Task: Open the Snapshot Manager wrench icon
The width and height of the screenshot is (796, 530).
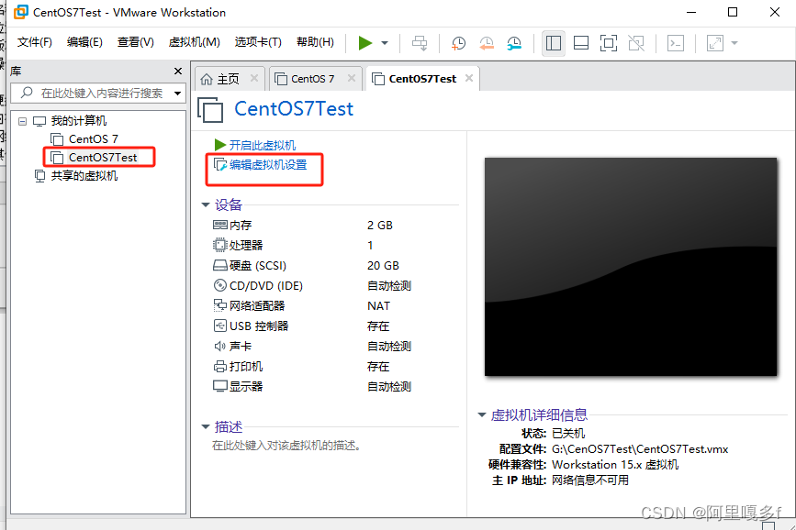Action: (x=515, y=43)
